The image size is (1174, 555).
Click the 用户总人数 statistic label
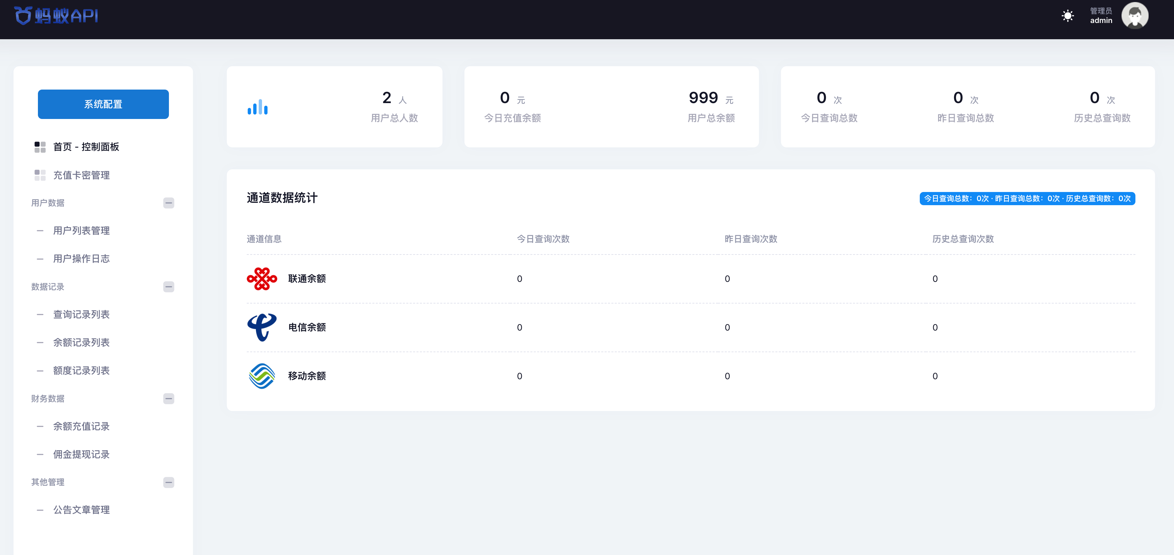click(394, 118)
